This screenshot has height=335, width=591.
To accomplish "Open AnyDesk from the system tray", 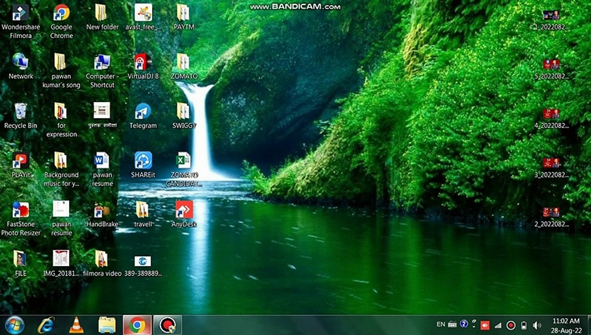I will [x=485, y=325].
